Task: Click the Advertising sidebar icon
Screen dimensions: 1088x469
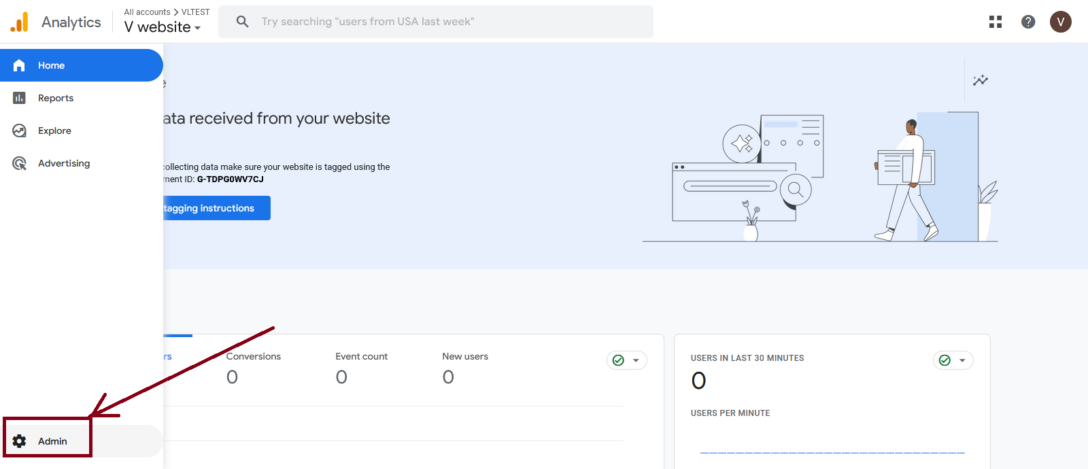Action: click(19, 163)
